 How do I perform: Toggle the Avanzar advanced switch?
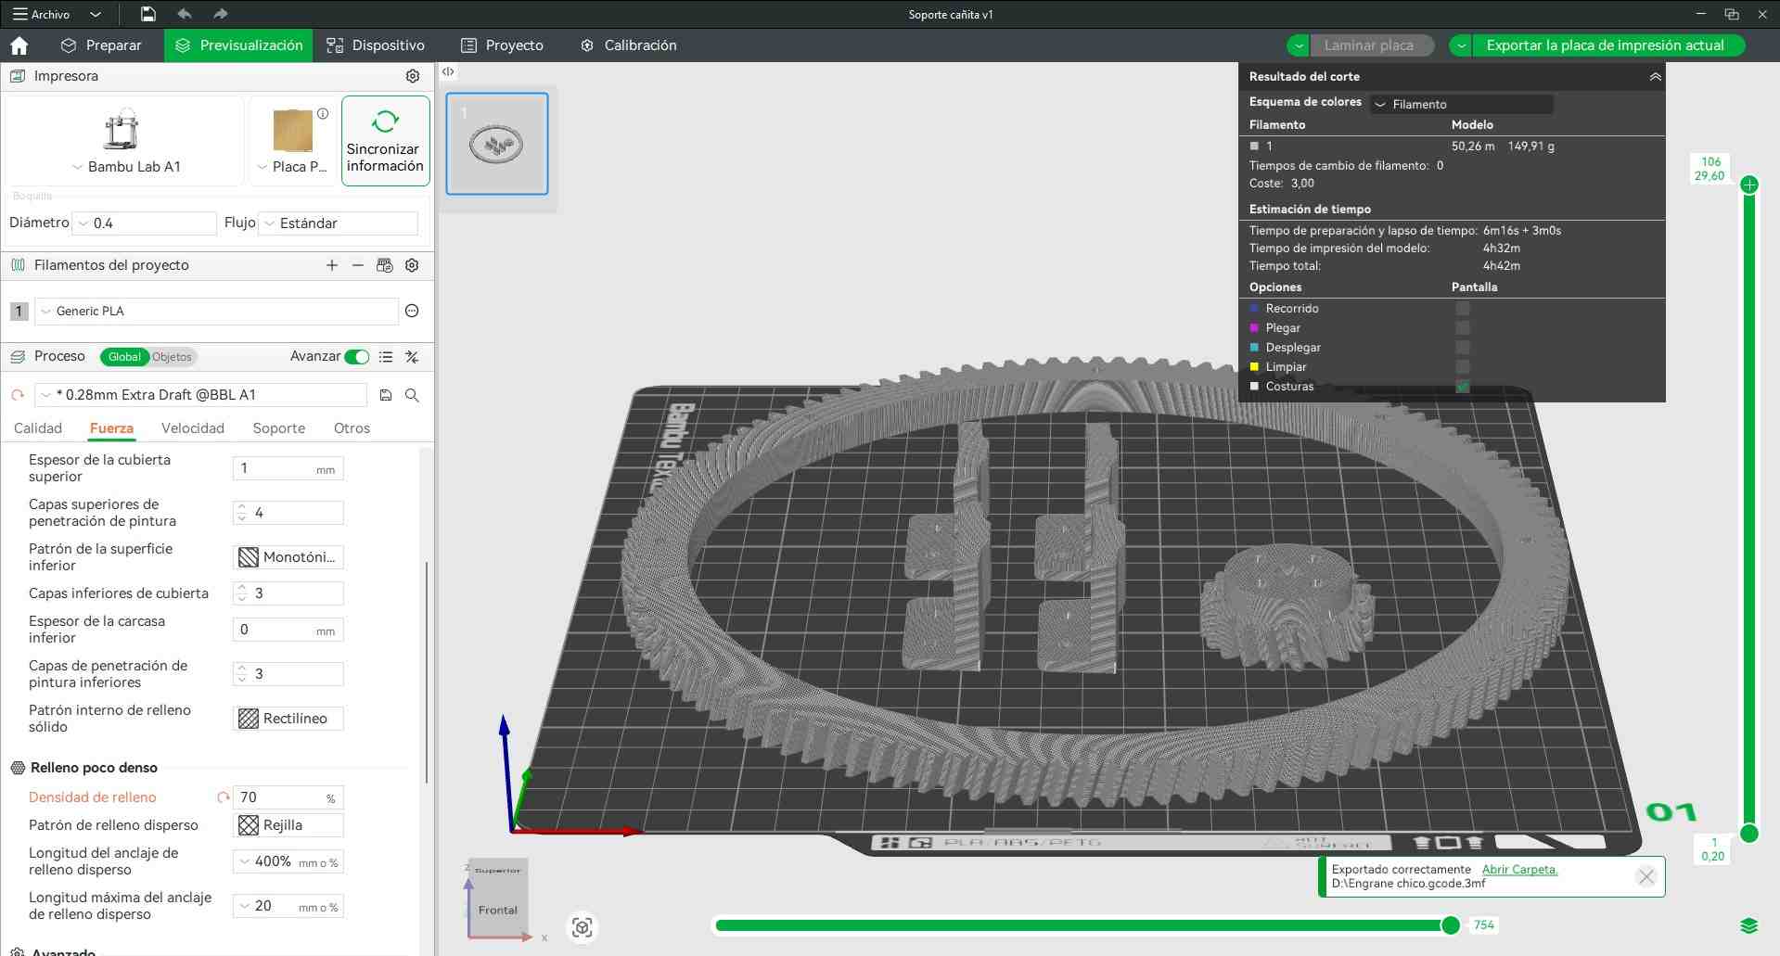pos(357,357)
